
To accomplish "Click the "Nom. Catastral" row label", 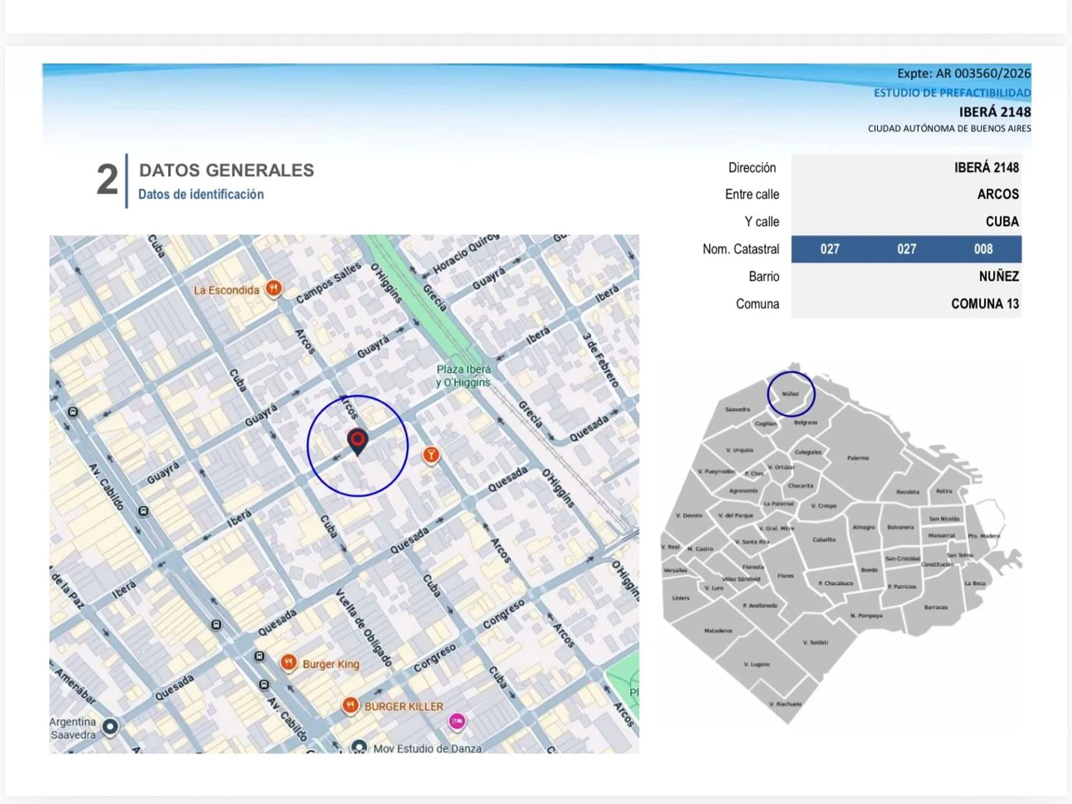I will coord(740,249).
